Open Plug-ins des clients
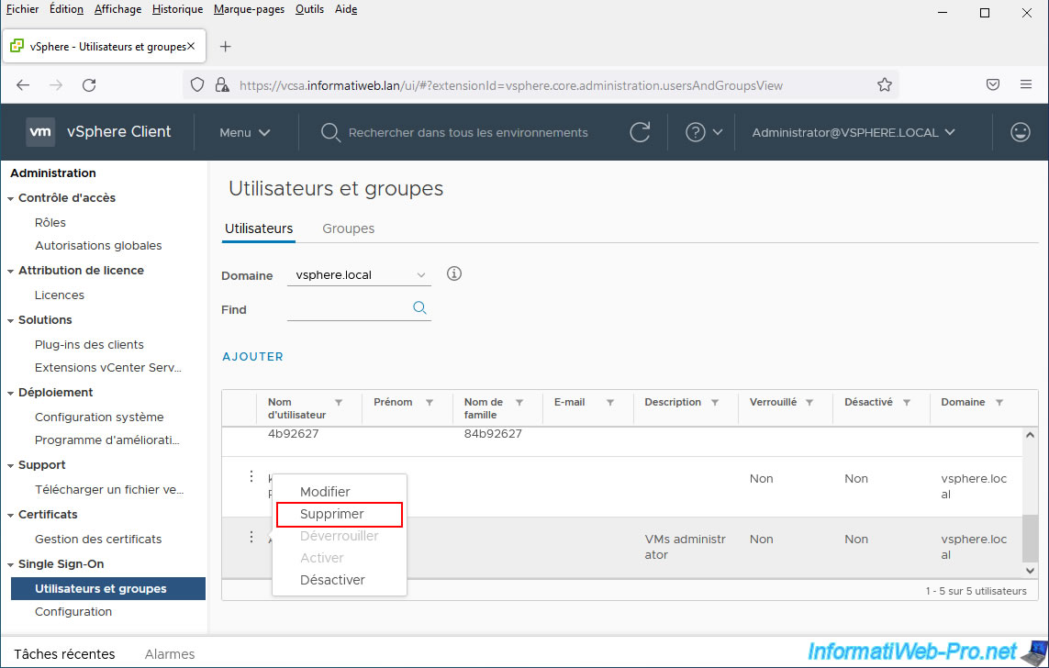Screen dimensions: 1049x668 [x=89, y=344]
